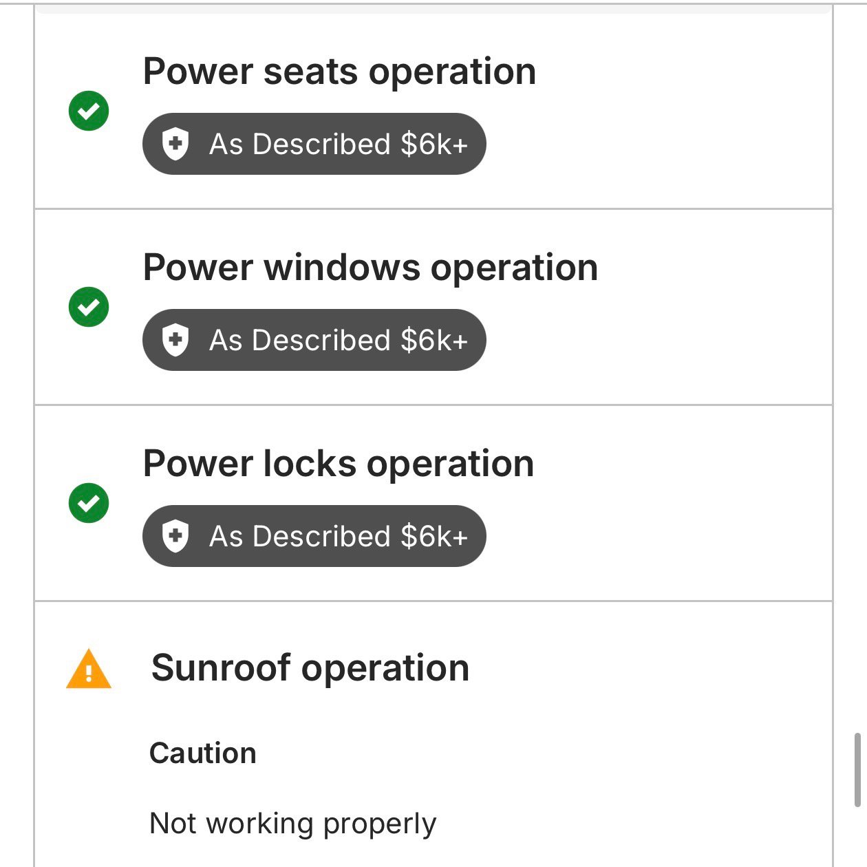Click the Caution label under Sunroof
This screenshot has height=867, width=867.
[x=203, y=753]
